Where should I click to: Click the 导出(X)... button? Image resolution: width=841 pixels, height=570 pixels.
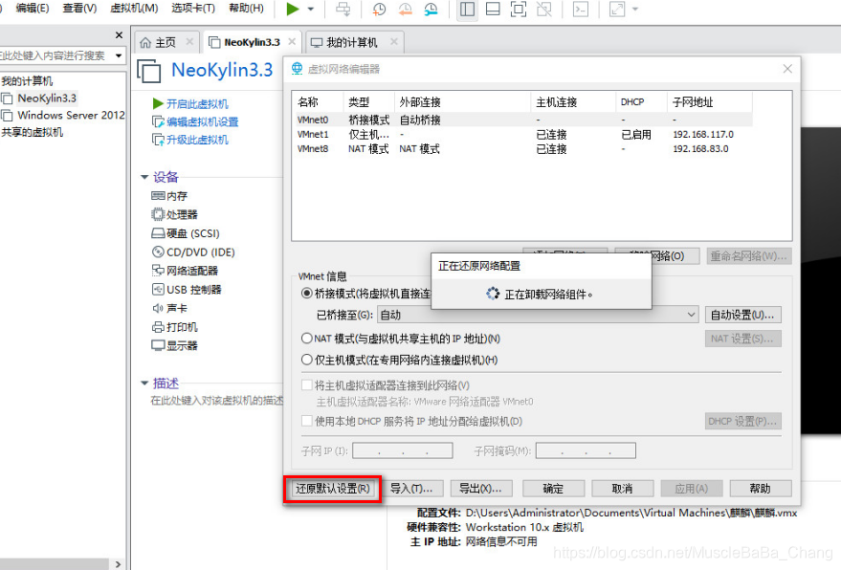point(481,489)
